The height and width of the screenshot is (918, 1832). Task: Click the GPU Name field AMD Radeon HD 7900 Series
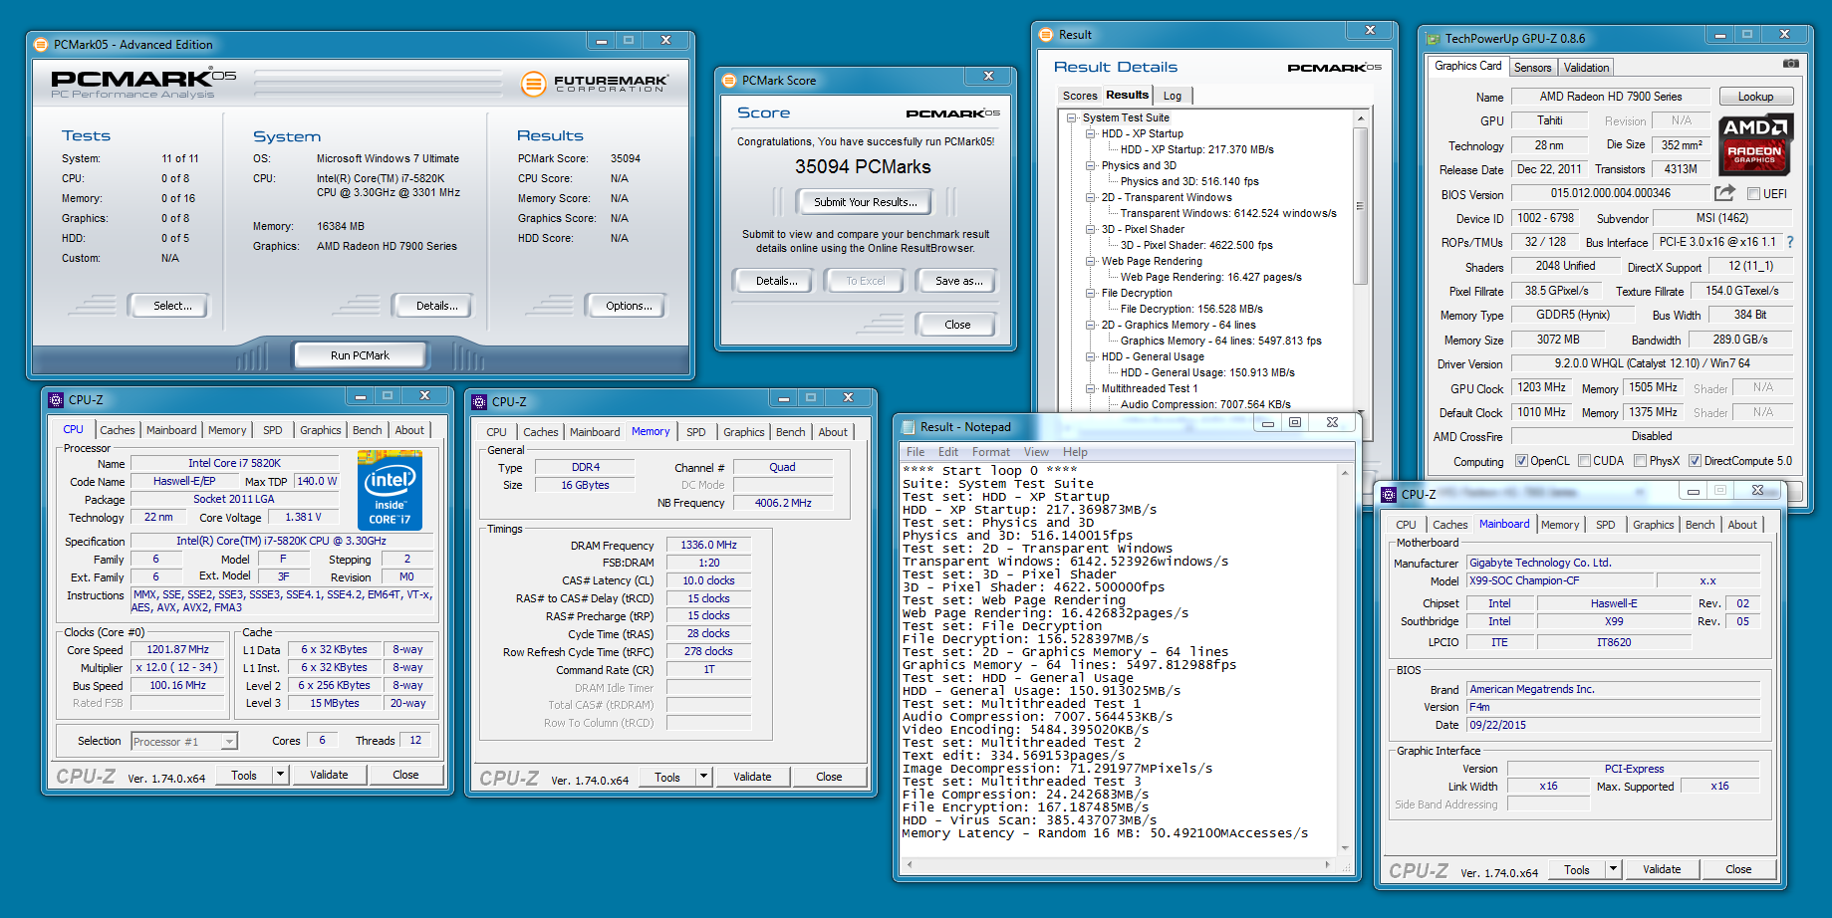1610,97
